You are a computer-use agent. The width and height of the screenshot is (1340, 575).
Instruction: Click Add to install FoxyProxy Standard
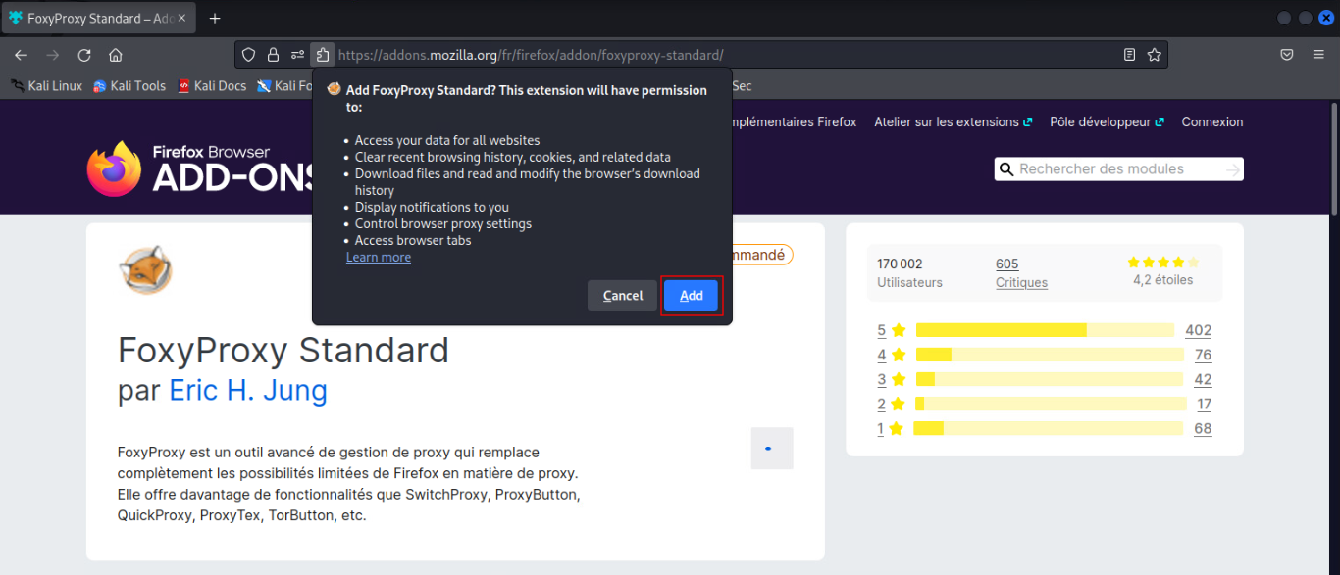[x=692, y=296]
